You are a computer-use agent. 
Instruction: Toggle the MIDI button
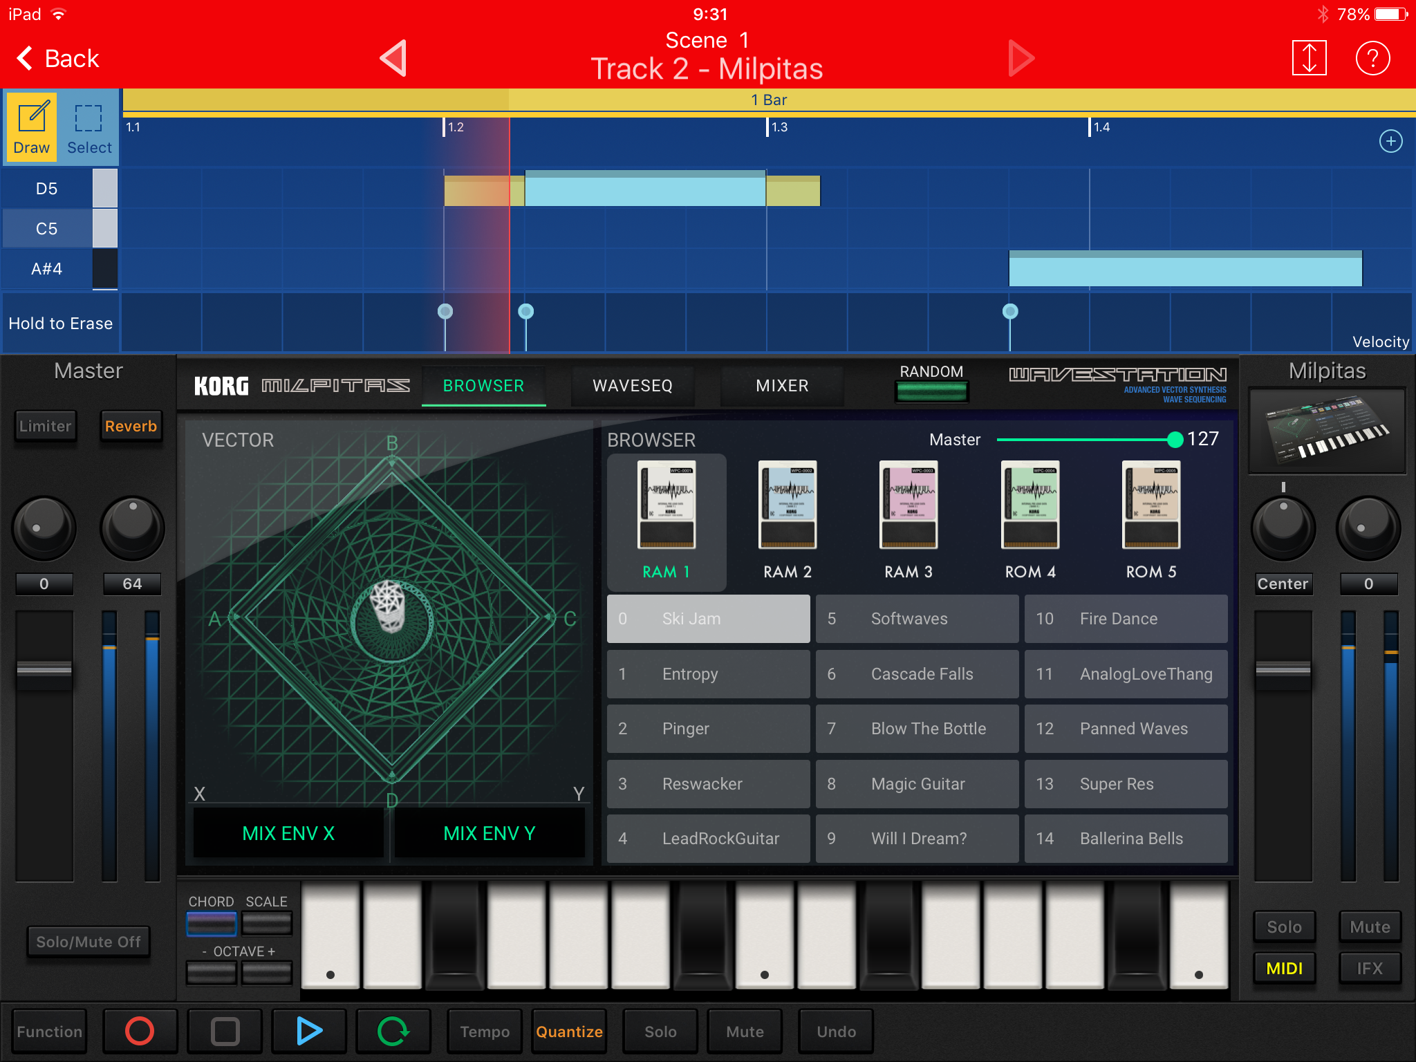1284,968
